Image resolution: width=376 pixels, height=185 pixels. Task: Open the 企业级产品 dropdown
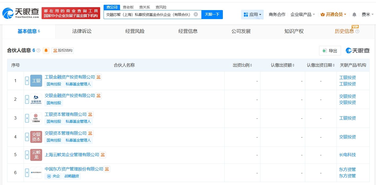pyautogui.click(x=303, y=15)
